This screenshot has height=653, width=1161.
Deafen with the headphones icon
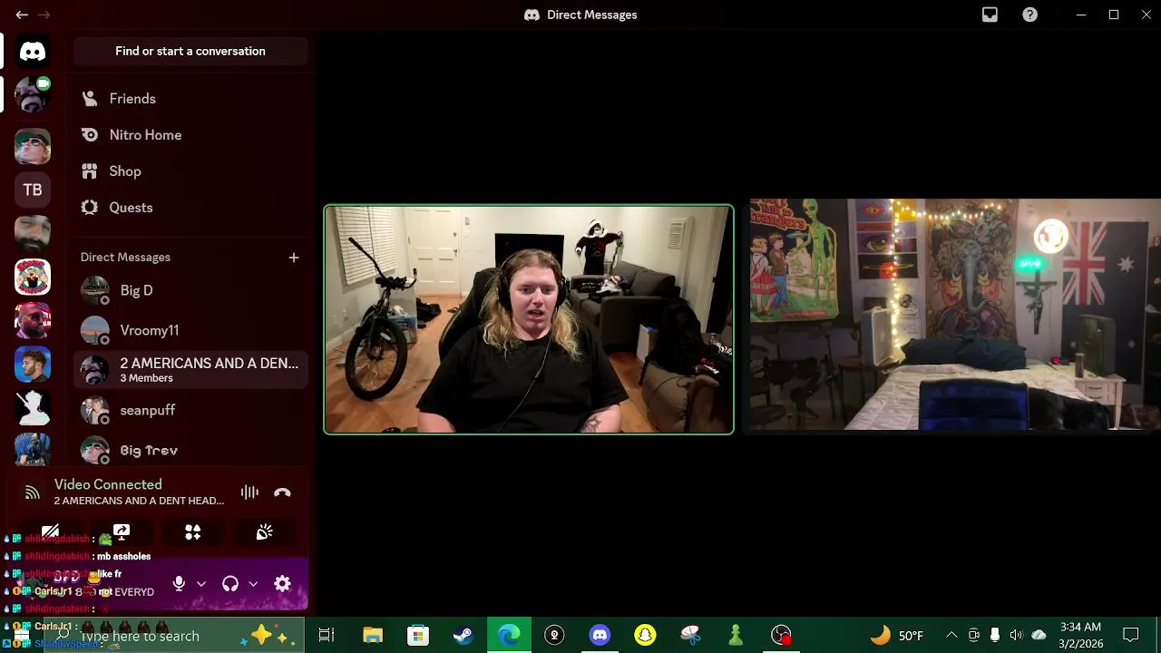click(230, 584)
